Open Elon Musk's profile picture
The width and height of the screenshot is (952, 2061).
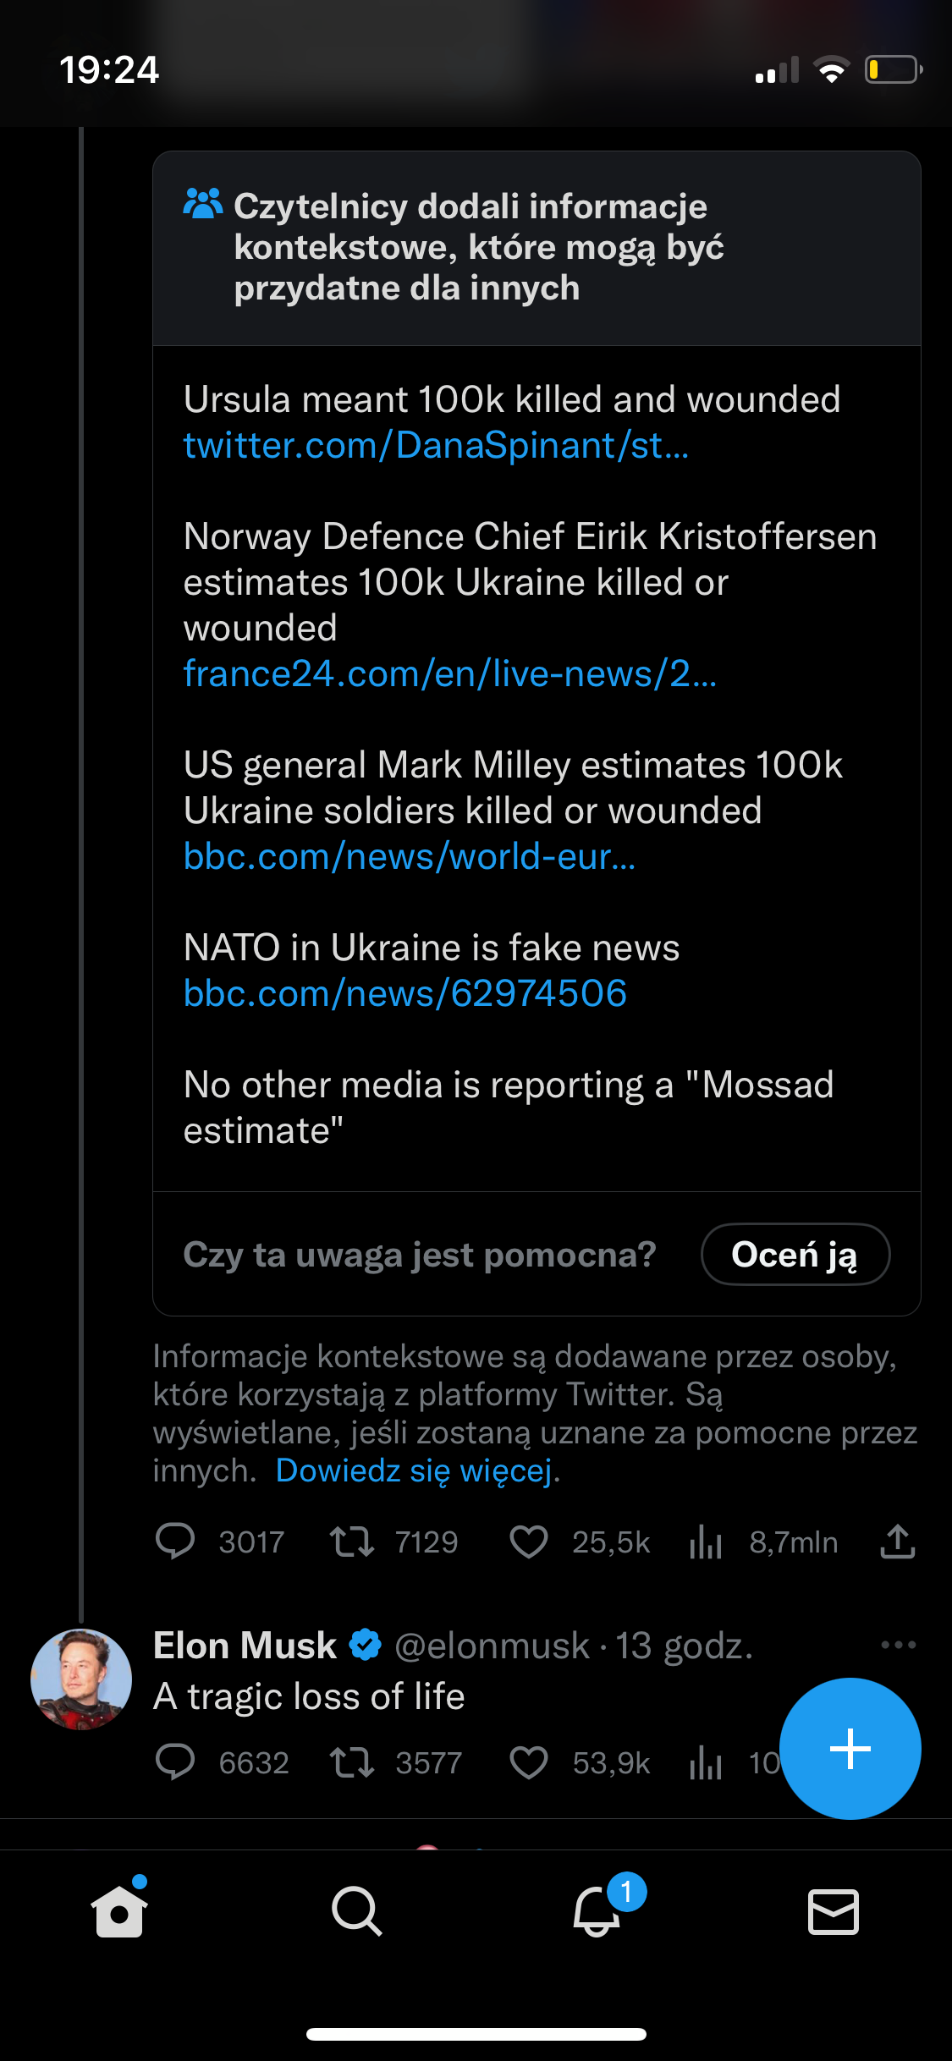81,1679
